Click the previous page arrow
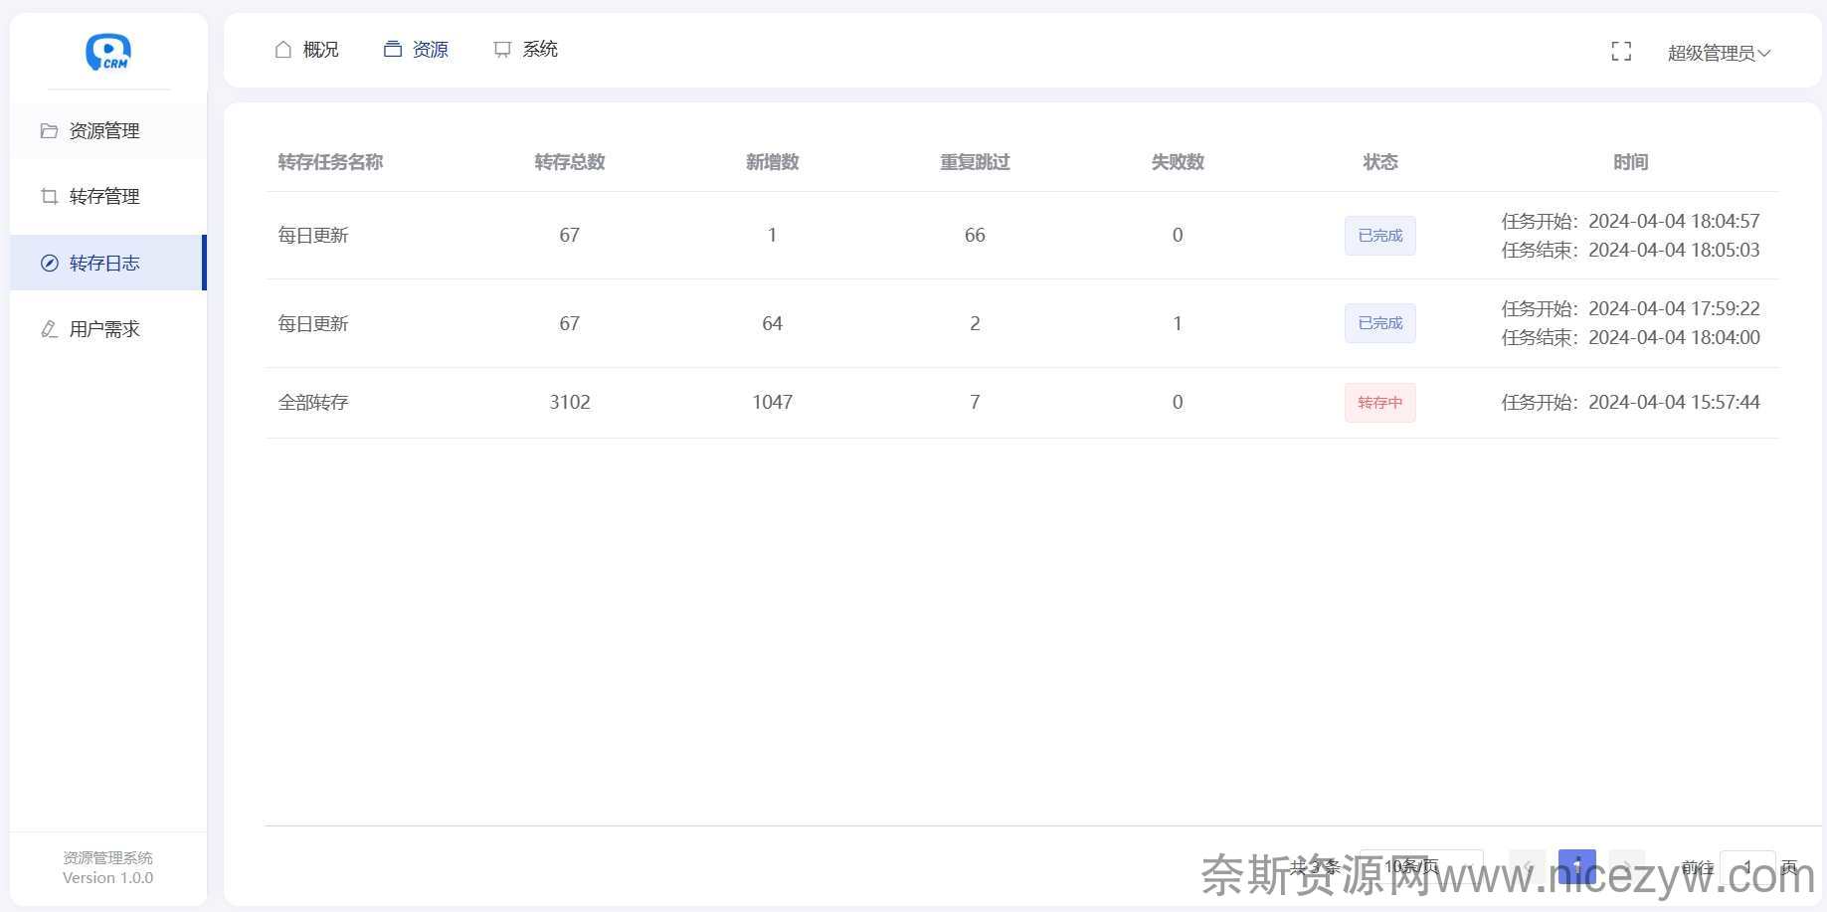 [x=1527, y=866]
